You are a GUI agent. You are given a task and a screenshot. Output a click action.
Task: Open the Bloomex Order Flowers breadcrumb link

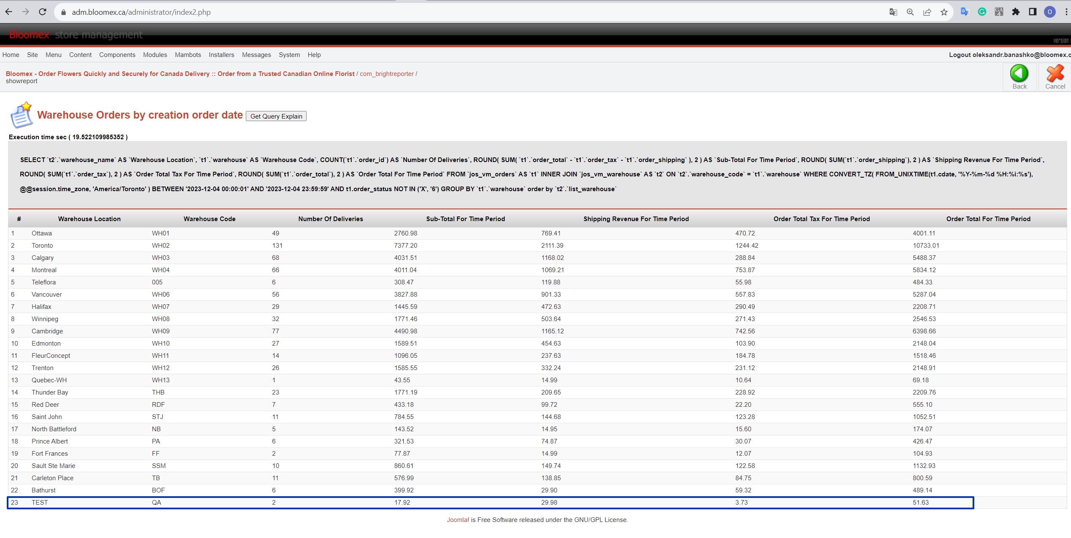pos(180,74)
